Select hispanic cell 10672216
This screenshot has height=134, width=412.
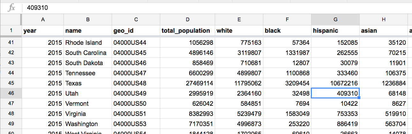(335, 83)
